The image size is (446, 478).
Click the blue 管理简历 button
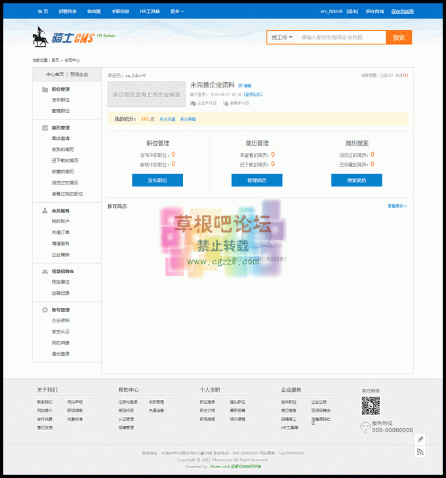[257, 180]
